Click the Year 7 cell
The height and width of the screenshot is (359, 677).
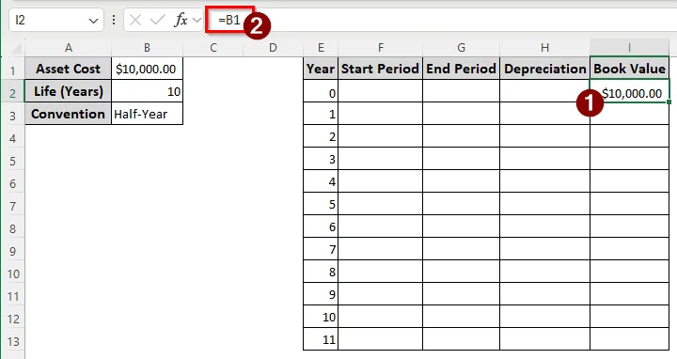321,248
